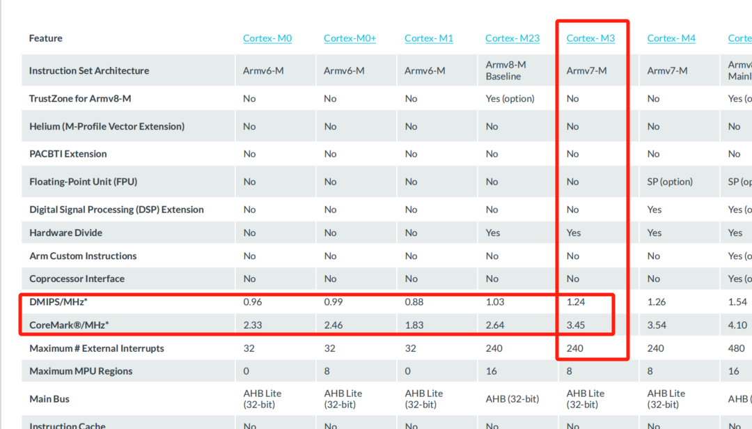This screenshot has width=752, height=429.
Task: Click the 0.99 DMIPS value
Action: coord(334,302)
